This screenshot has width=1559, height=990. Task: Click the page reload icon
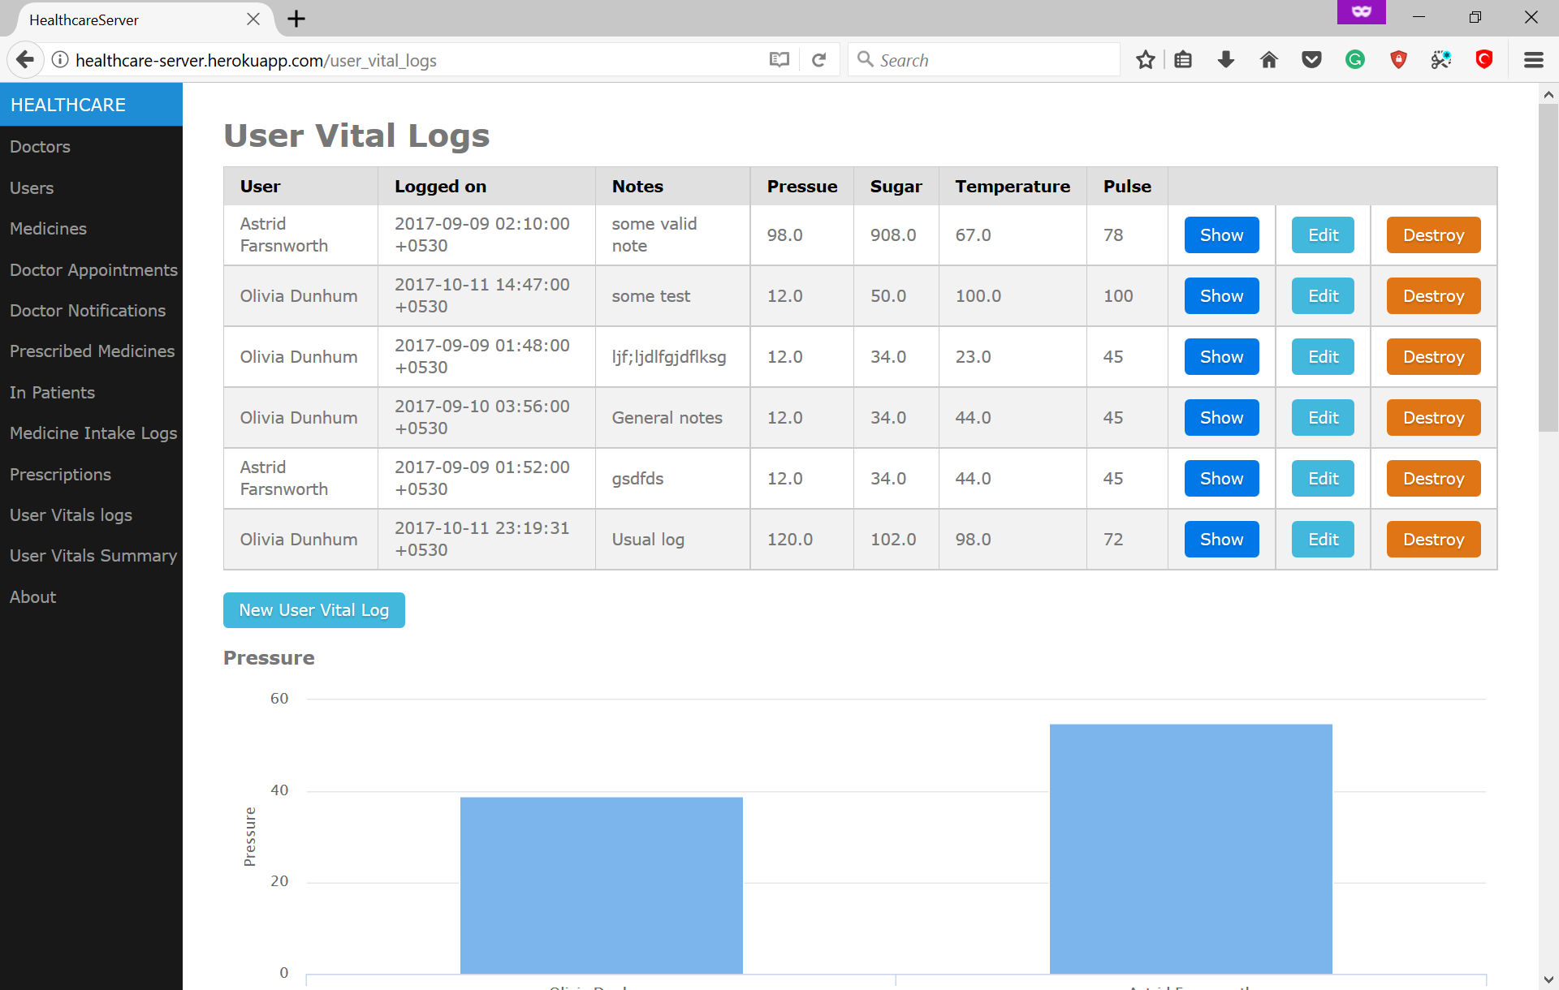click(x=818, y=59)
